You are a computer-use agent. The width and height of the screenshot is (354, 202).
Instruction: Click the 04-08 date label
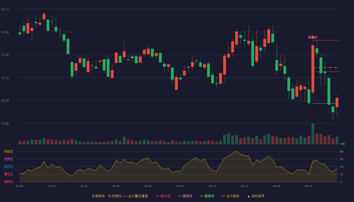(x=116, y=186)
